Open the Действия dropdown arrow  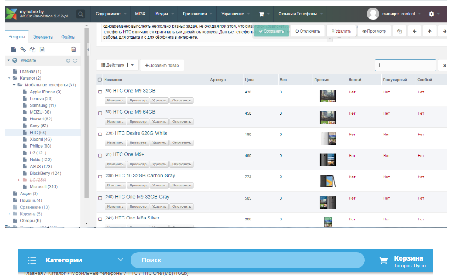click(132, 65)
